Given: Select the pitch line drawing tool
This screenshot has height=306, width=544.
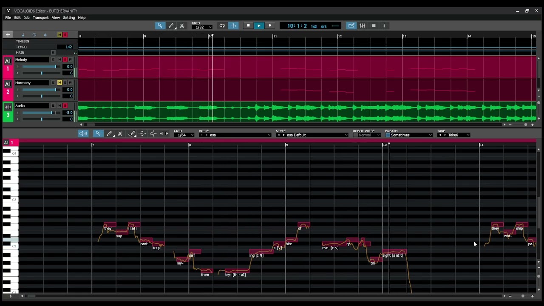Looking at the screenshot, I should click(132, 133).
